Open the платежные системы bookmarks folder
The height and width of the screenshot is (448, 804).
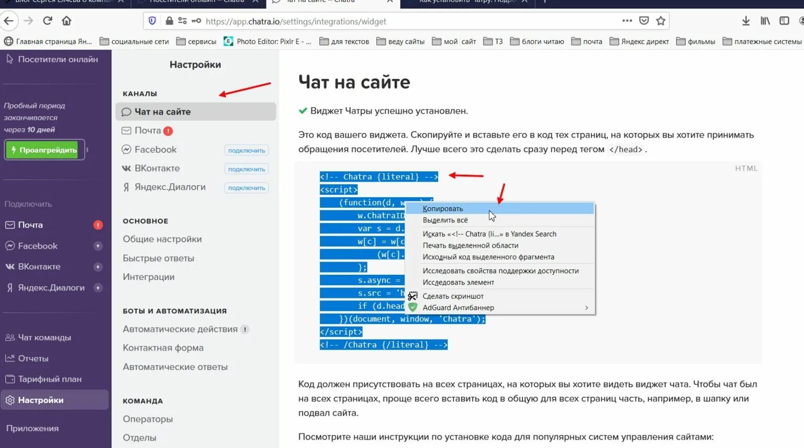[762, 41]
